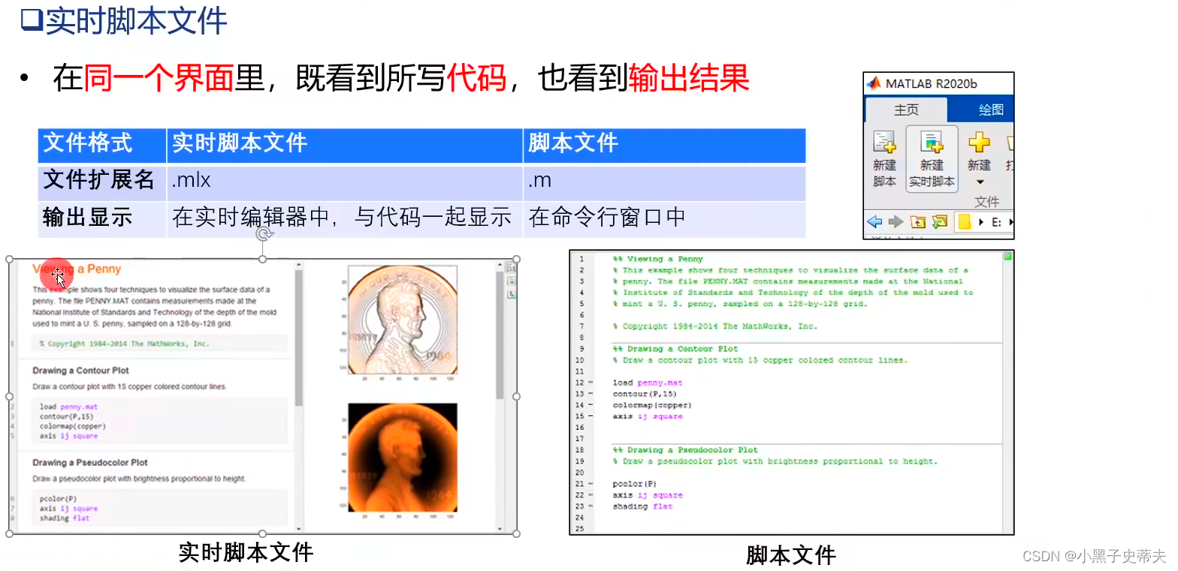
Task: Click the yellow folder icon in path bar
Action: click(x=965, y=222)
